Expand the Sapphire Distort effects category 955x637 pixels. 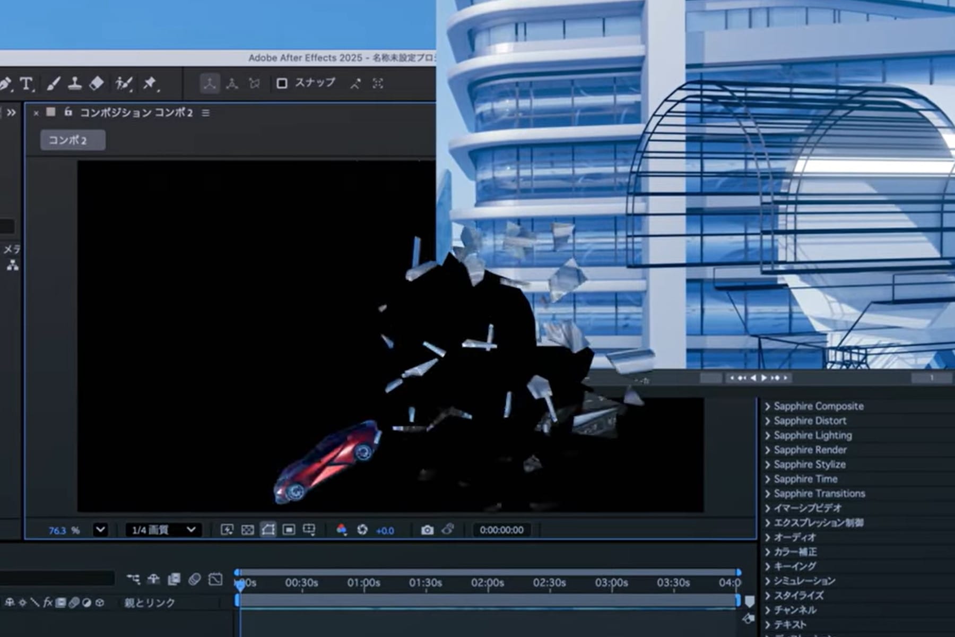pos(809,420)
